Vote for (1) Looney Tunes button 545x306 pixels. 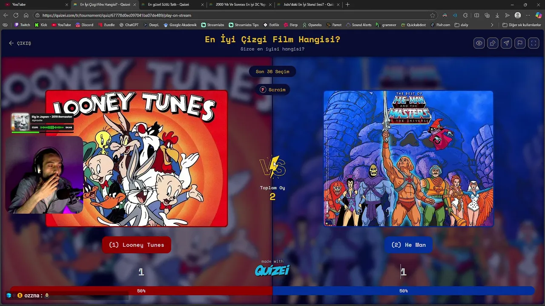(137, 245)
